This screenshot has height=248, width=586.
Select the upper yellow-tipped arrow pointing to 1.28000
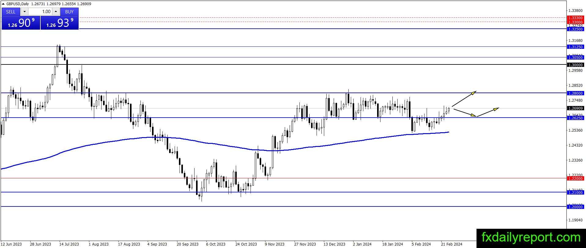pyautogui.click(x=464, y=99)
